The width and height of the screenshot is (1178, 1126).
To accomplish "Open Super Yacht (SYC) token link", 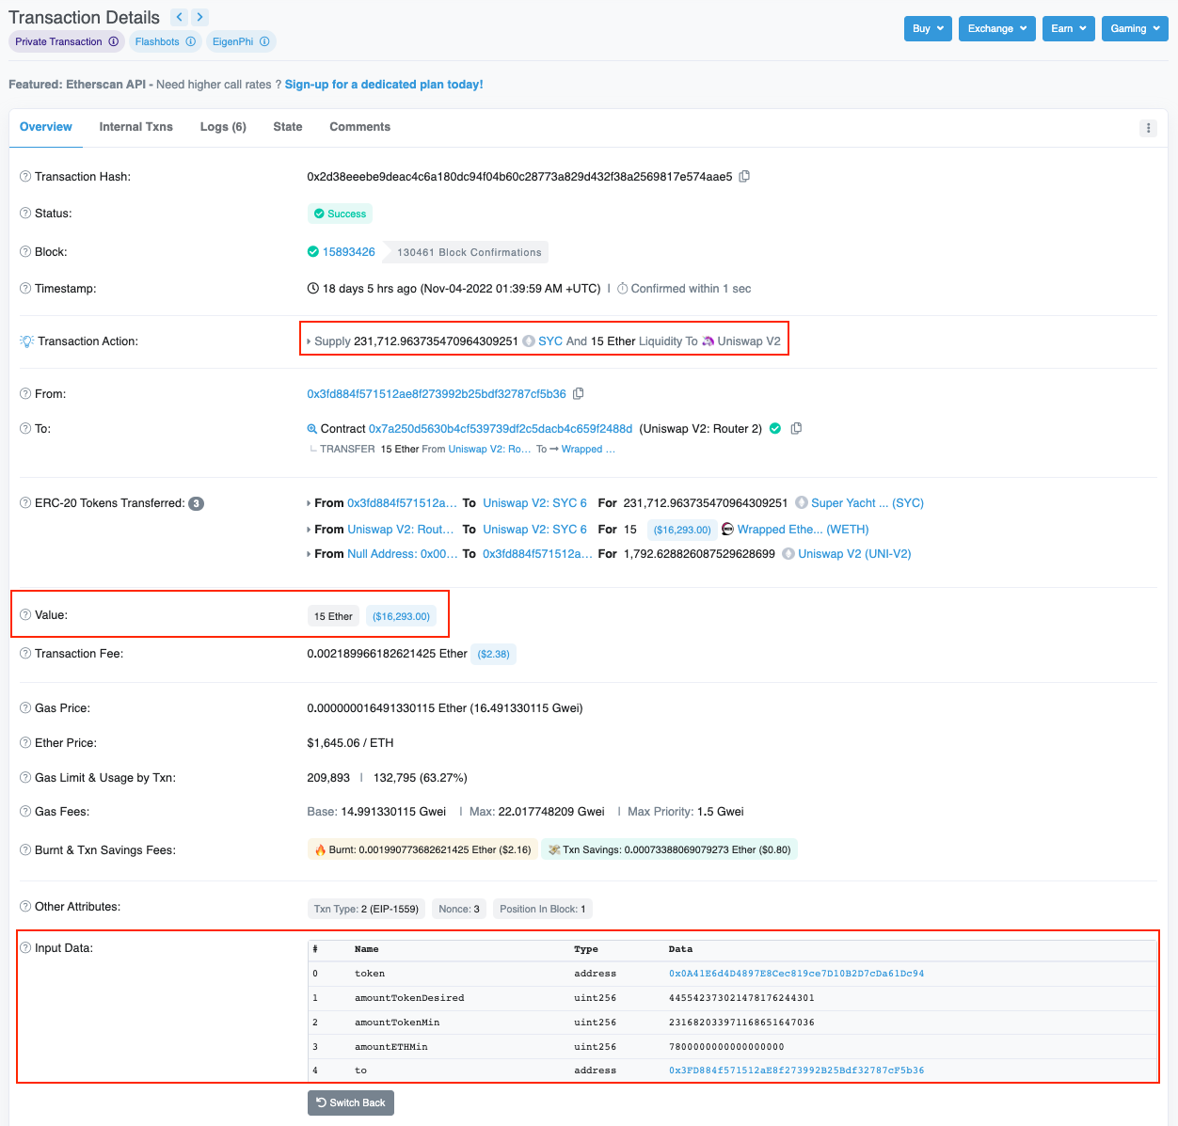I will [x=868, y=503].
